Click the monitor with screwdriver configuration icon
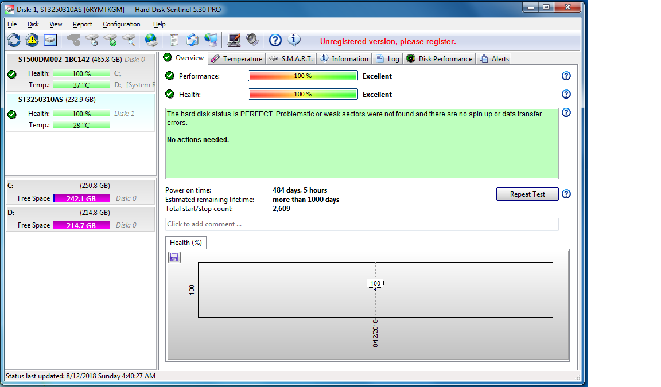 (234, 41)
